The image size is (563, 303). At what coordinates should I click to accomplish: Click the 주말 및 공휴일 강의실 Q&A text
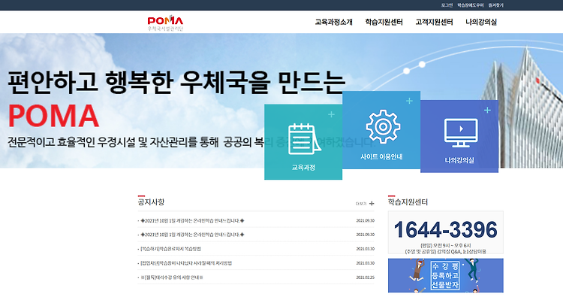coord(446,252)
